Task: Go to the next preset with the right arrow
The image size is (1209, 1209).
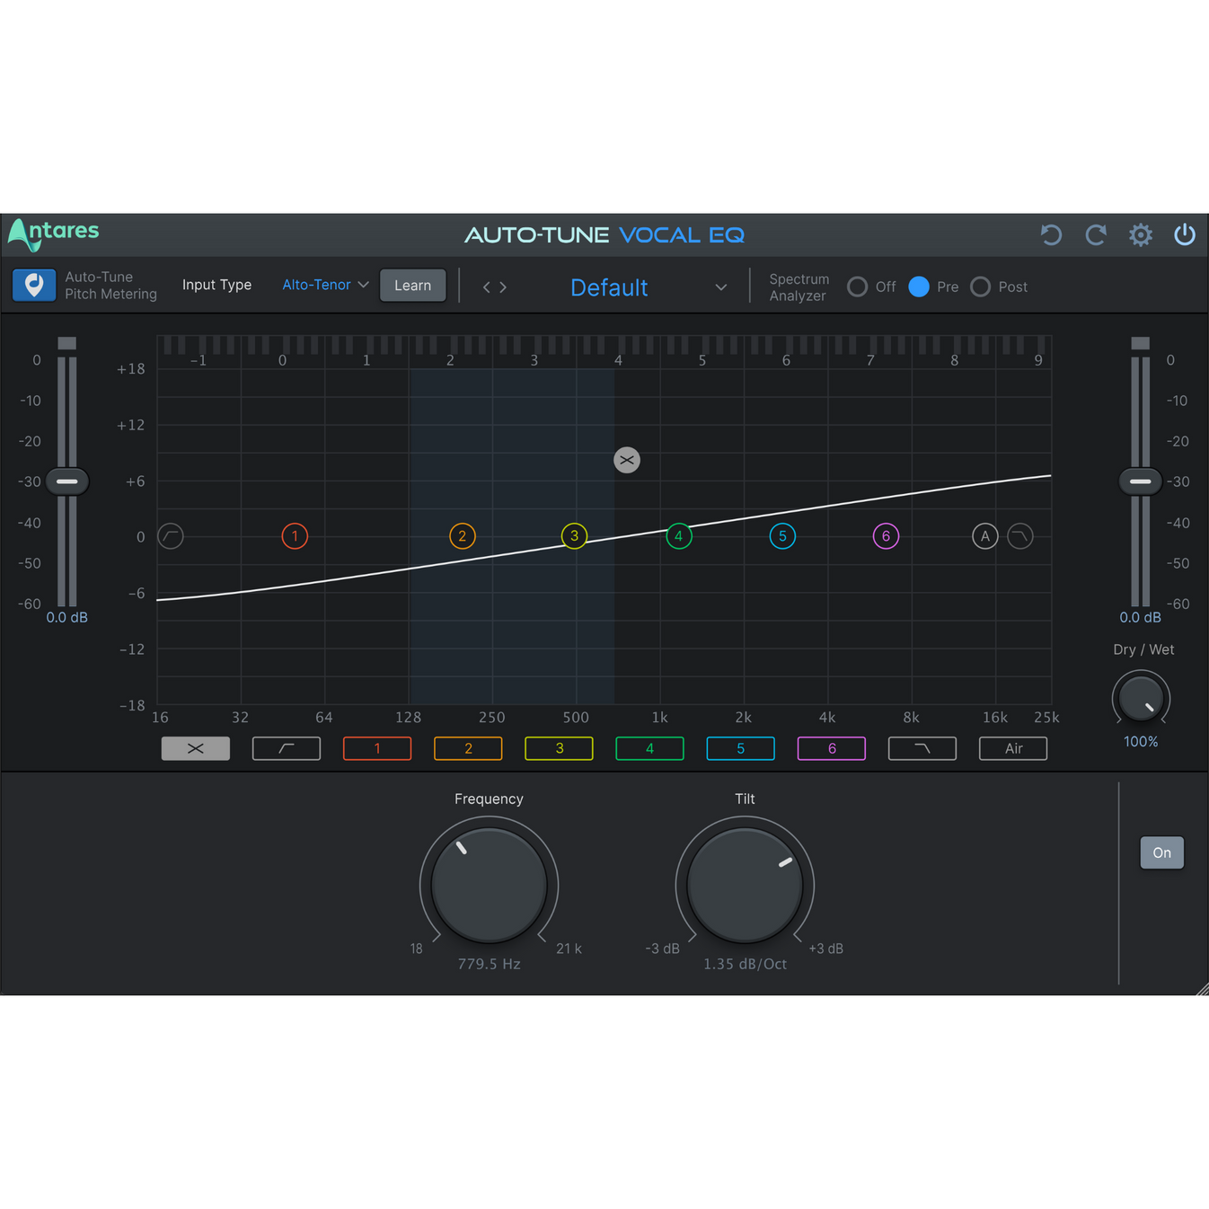Action: 503,287
